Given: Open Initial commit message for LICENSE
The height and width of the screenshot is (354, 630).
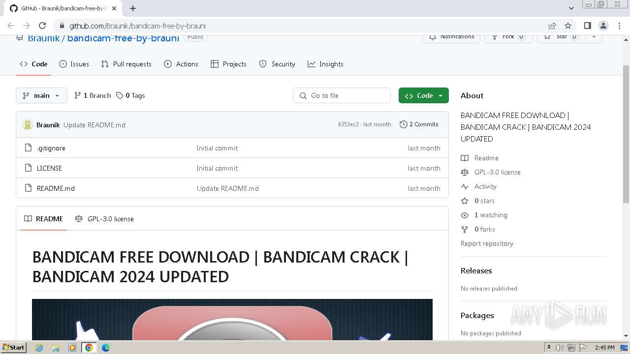Looking at the screenshot, I should [x=217, y=168].
